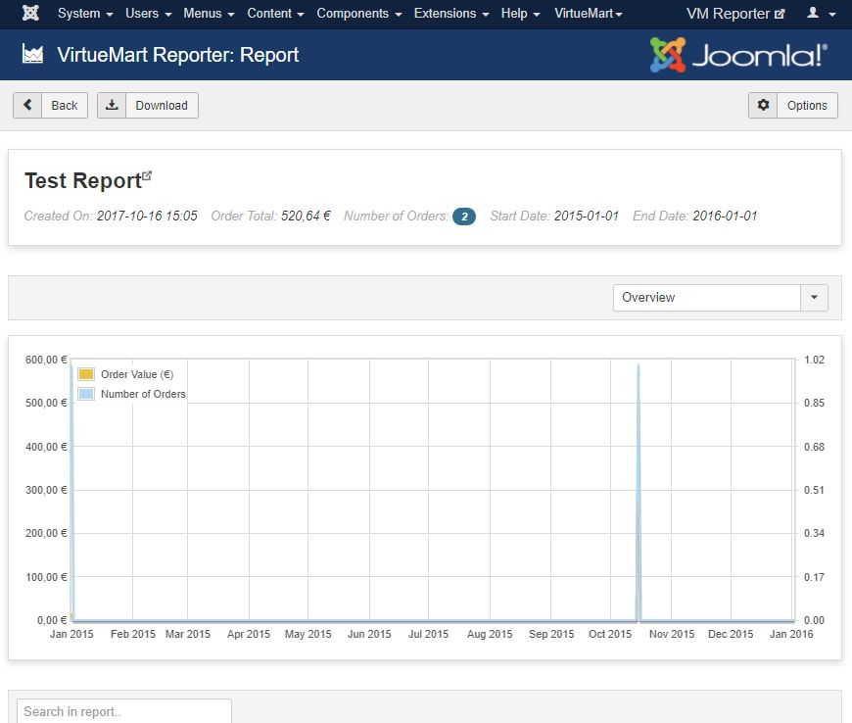
Task: Click the Number of Orders badge showing 2
Action: pyautogui.click(x=464, y=217)
